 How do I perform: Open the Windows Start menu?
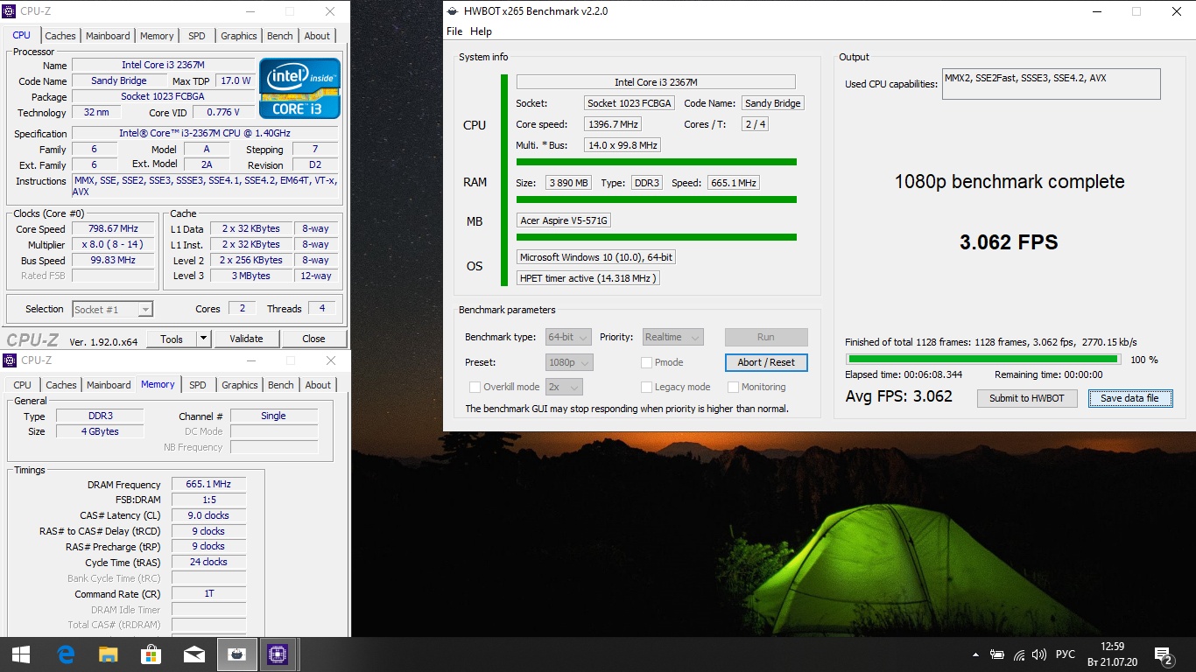(x=21, y=654)
